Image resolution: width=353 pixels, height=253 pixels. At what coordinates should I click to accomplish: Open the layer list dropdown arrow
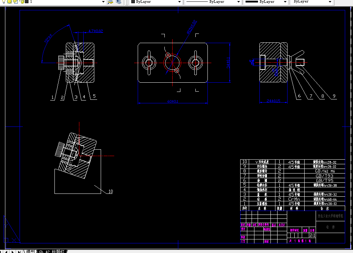pos(103,2)
